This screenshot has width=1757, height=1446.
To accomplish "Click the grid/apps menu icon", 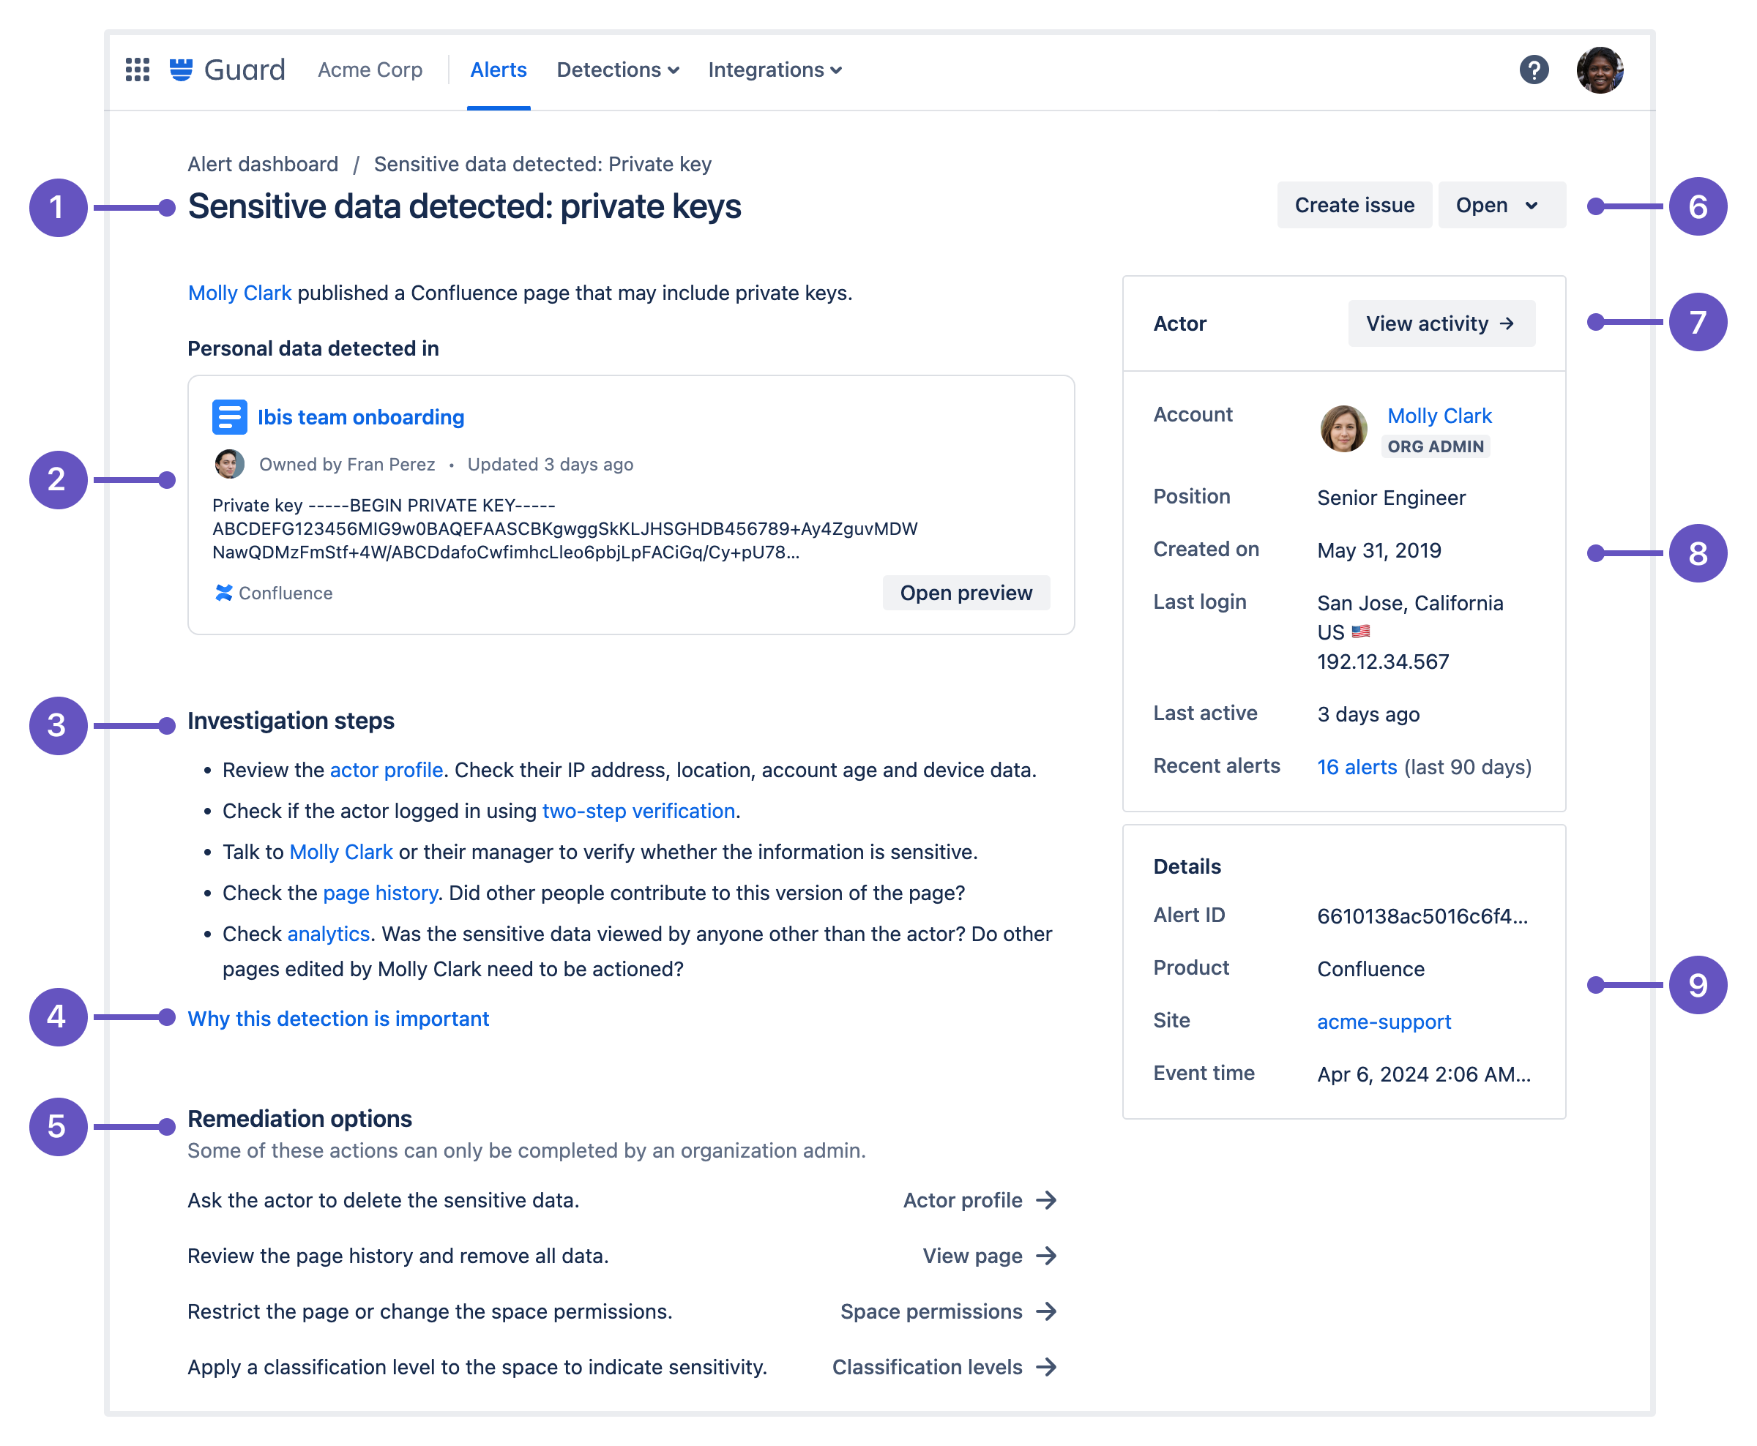I will click(x=140, y=69).
